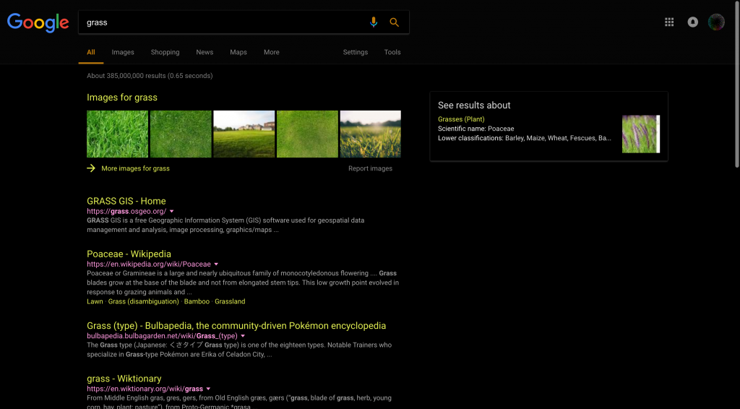Open the account profile avatar
The width and height of the screenshot is (740, 409).
point(716,22)
